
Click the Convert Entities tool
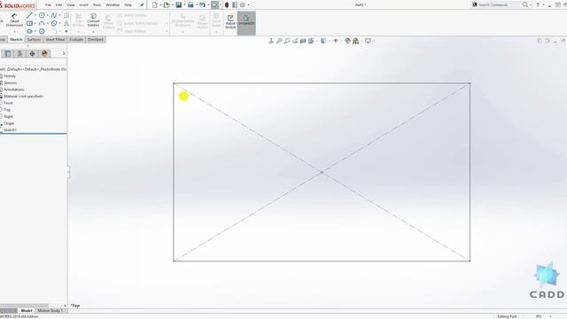point(93,19)
